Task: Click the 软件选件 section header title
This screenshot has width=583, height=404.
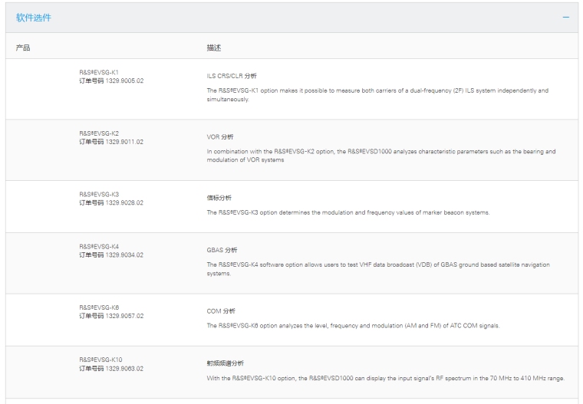Action: (35, 18)
